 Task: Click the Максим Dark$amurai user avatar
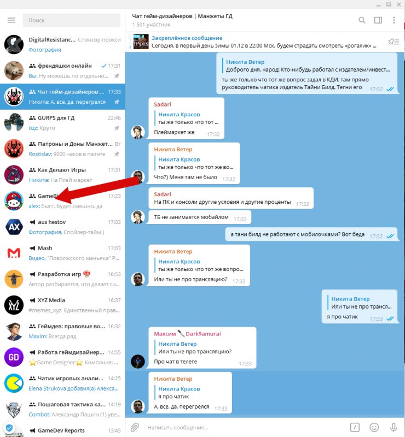[138, 362]
